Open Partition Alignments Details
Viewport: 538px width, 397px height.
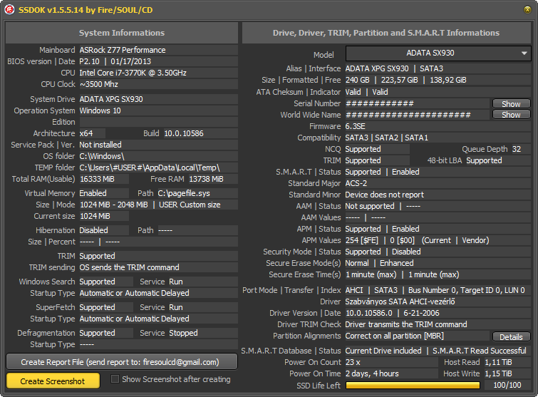511,337
